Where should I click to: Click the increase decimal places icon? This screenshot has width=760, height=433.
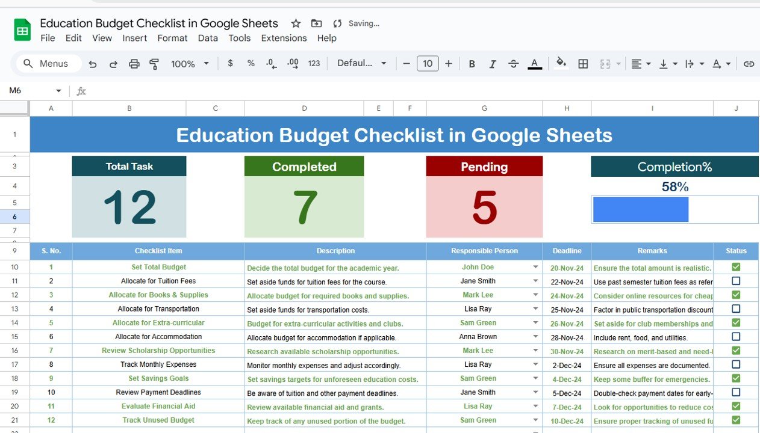tap(293, 63)
